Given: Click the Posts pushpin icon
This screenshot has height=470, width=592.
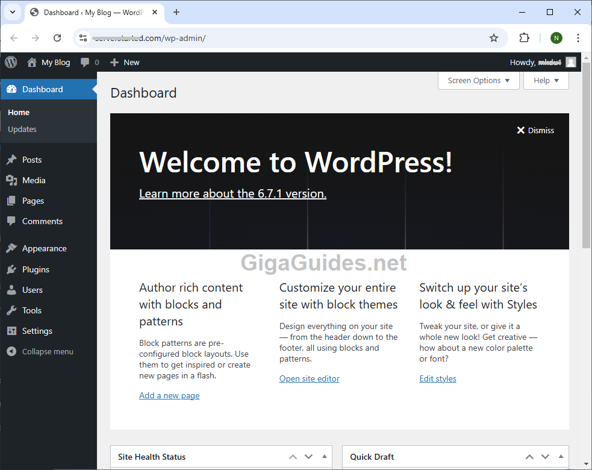Looking at the screenshot, I should (11, 160).
